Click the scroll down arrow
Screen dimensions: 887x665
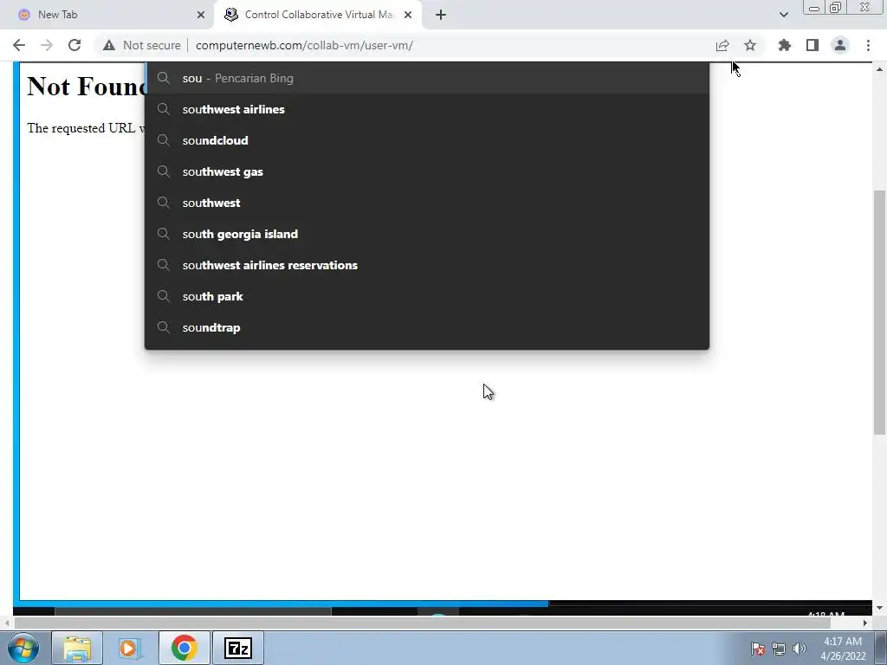(879, 608)
